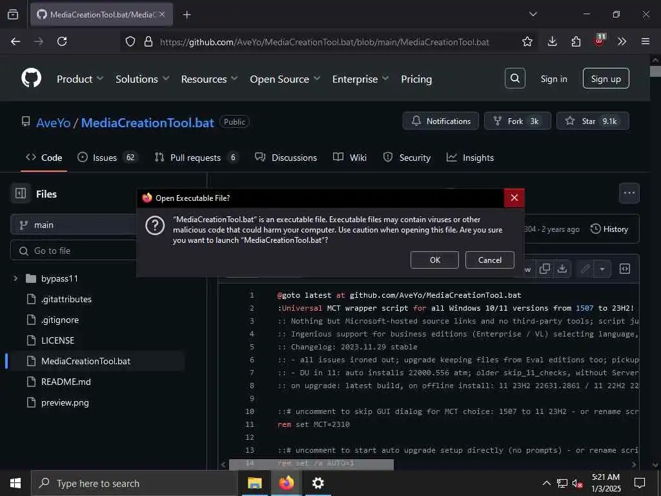661x496 pixels.
Task: Close the Open Executable File dialog with the red X
Action: point(514,198)
